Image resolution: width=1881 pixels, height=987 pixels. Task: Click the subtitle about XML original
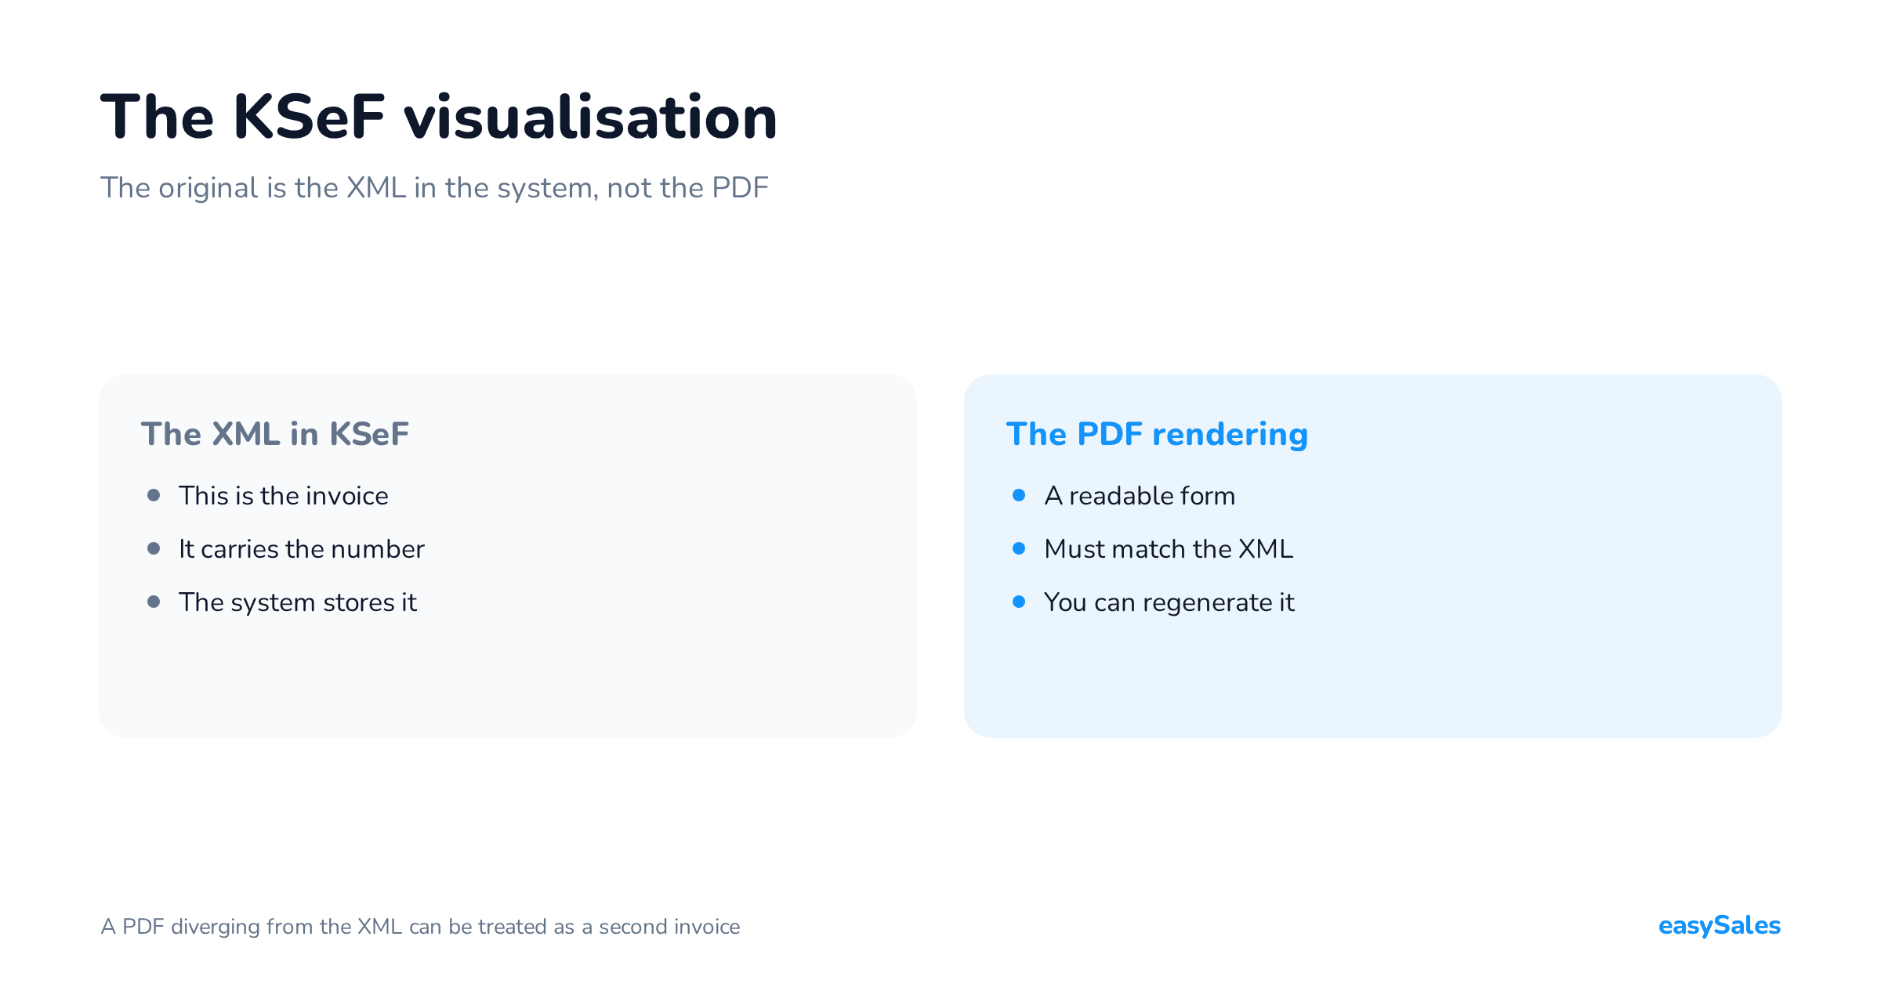[434, 188]
